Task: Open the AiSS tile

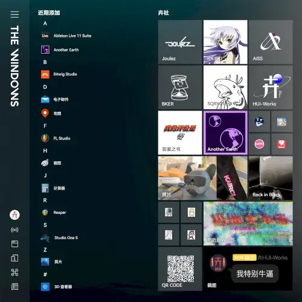Action: coord(271,42)
